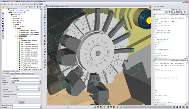The height and width of the screenshot is (109, 189).
Task: Open the Component Type dropdown
Action: click(40, 76)
